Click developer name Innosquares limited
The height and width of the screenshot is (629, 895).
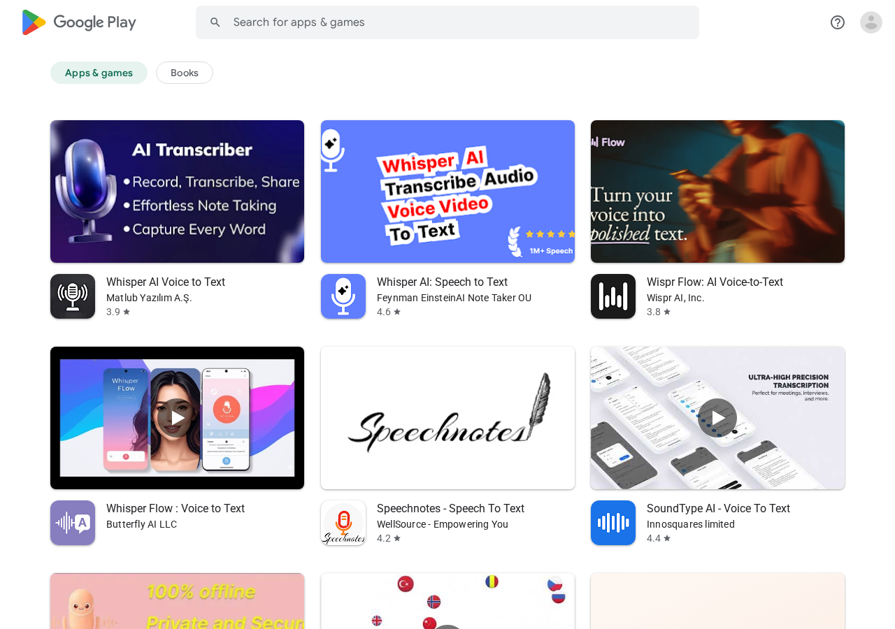691,524
